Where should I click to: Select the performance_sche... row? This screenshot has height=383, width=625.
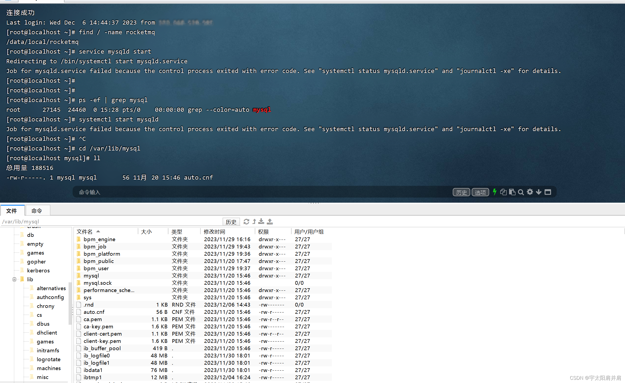203,290
